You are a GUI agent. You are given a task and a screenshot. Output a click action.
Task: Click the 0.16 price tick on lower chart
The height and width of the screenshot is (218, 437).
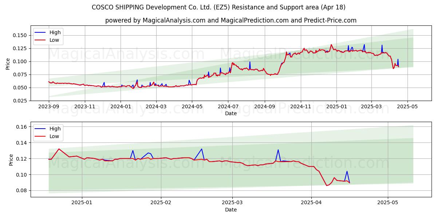point(22,127)
